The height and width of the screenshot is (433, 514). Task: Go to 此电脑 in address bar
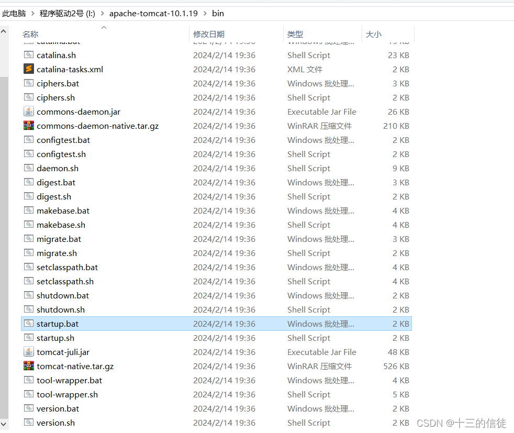14,14
